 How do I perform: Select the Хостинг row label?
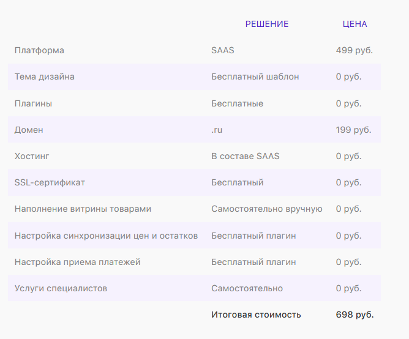click(x=32, y=156)
